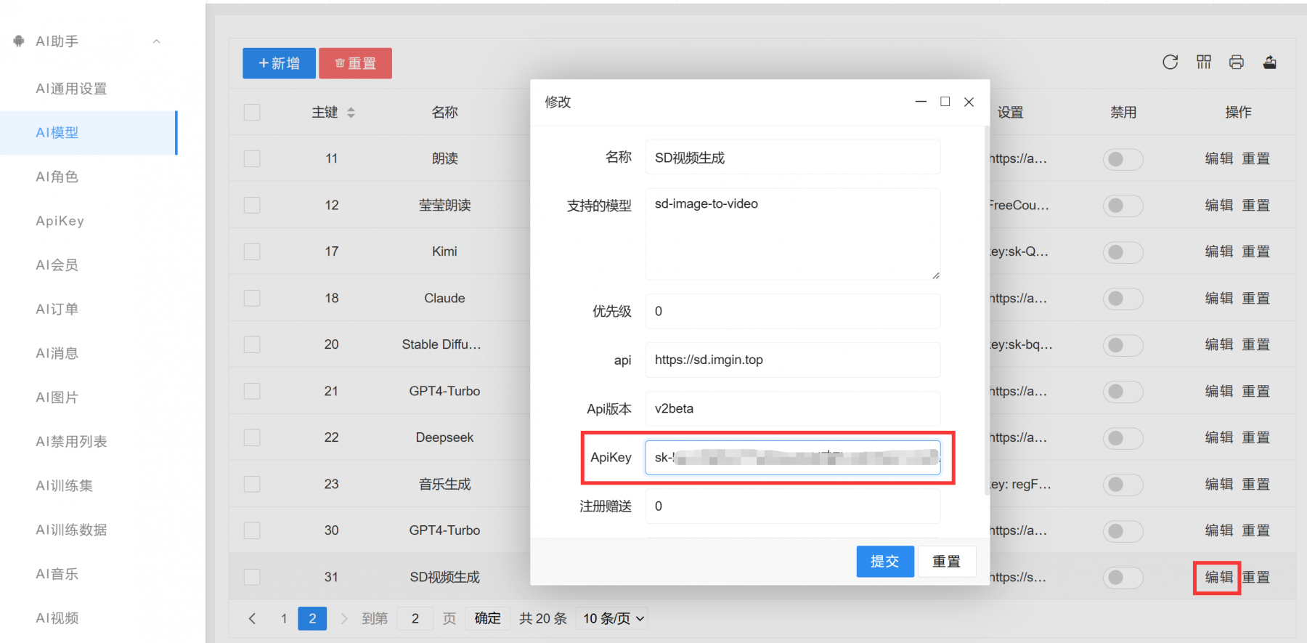Click 编辑 for SD视频生成 row
This screenshot has height=643, width=1307.
pyautogui.click(x=1218, y=577)
